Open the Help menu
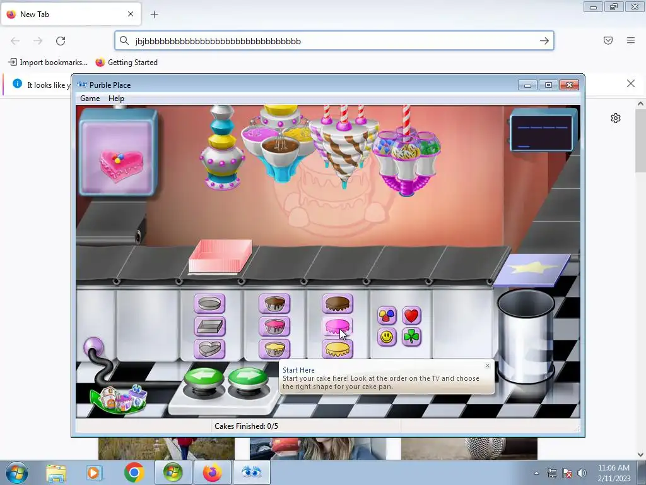 (116, 99)
